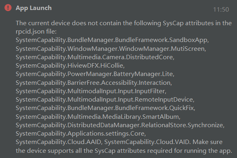Click the MediaLibrary.SmartAlbum SysCap line
The height and width of the screenshot is (158, 237).
coord(98,117)
